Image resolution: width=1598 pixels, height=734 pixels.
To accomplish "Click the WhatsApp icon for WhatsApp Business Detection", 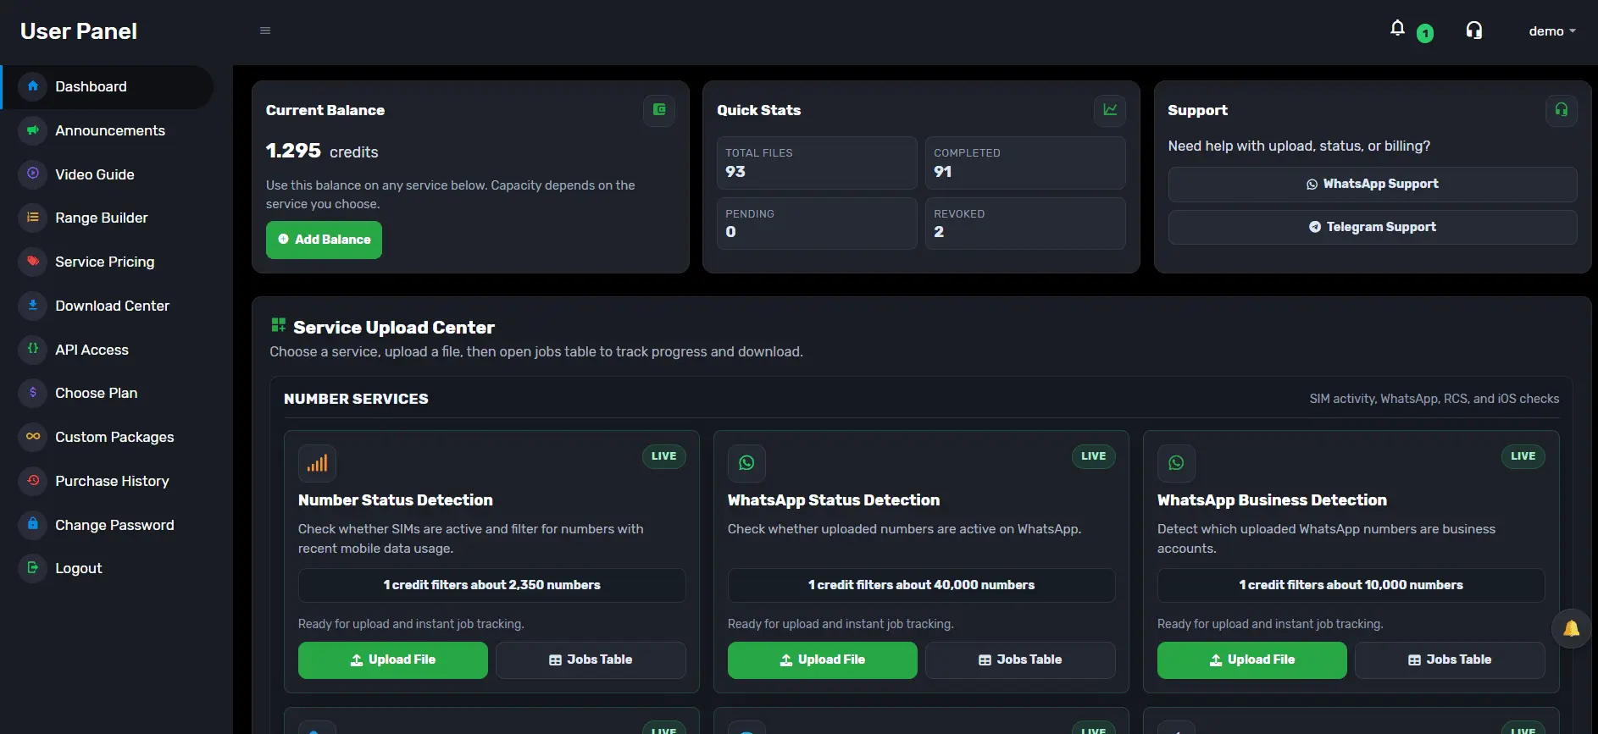I will (x=1176, y=463).
